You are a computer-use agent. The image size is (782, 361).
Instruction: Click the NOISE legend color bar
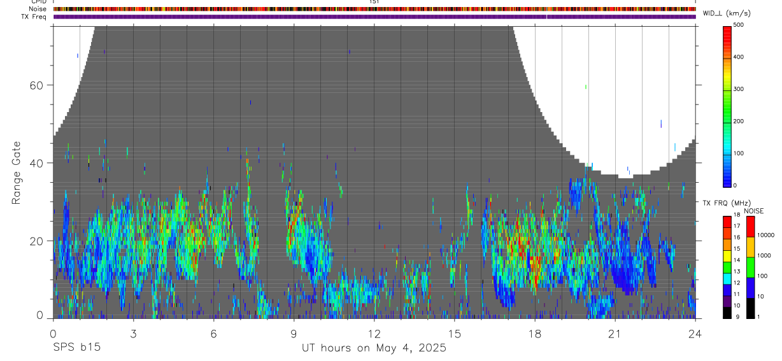pos(750,267)
